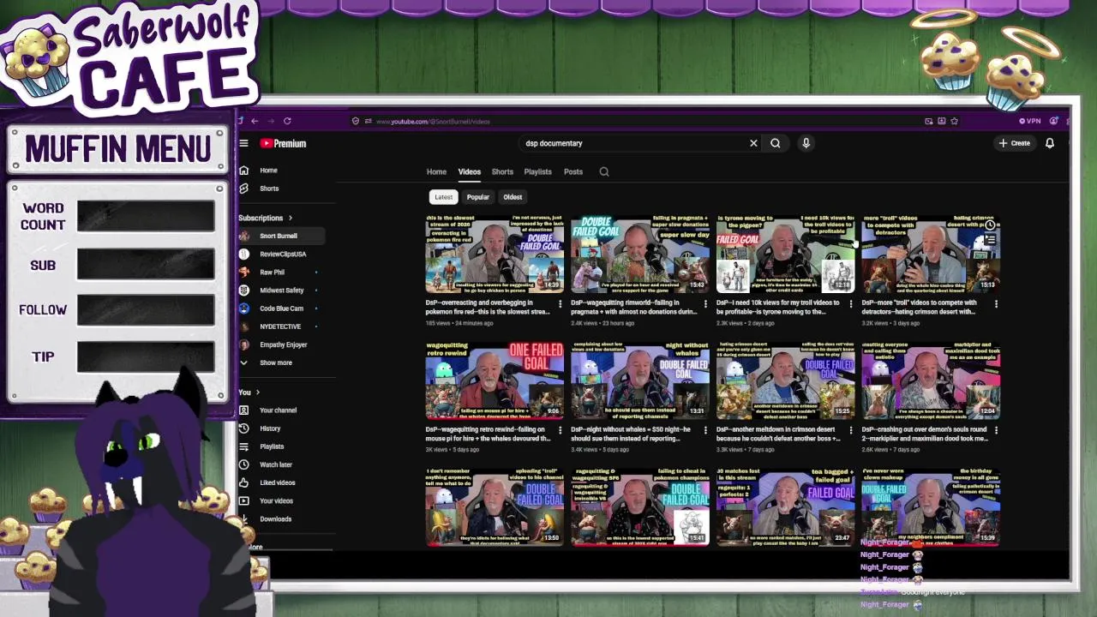1097x617 pixels.
Task: Open the YouTube hamburger guide menu
Action: pyautogui.click(x=243, y=143)
